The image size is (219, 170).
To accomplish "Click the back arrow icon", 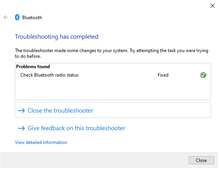I will (6, 17).
